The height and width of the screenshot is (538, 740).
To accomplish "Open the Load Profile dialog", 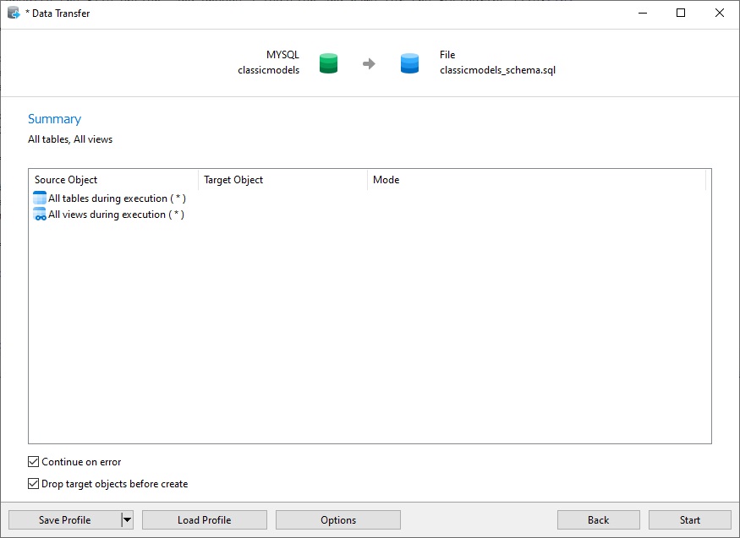I will [204, 520].
